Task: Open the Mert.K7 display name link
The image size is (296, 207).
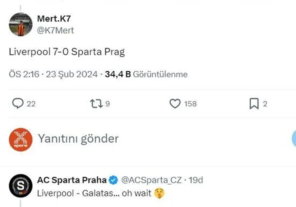Action: [54, 19]
